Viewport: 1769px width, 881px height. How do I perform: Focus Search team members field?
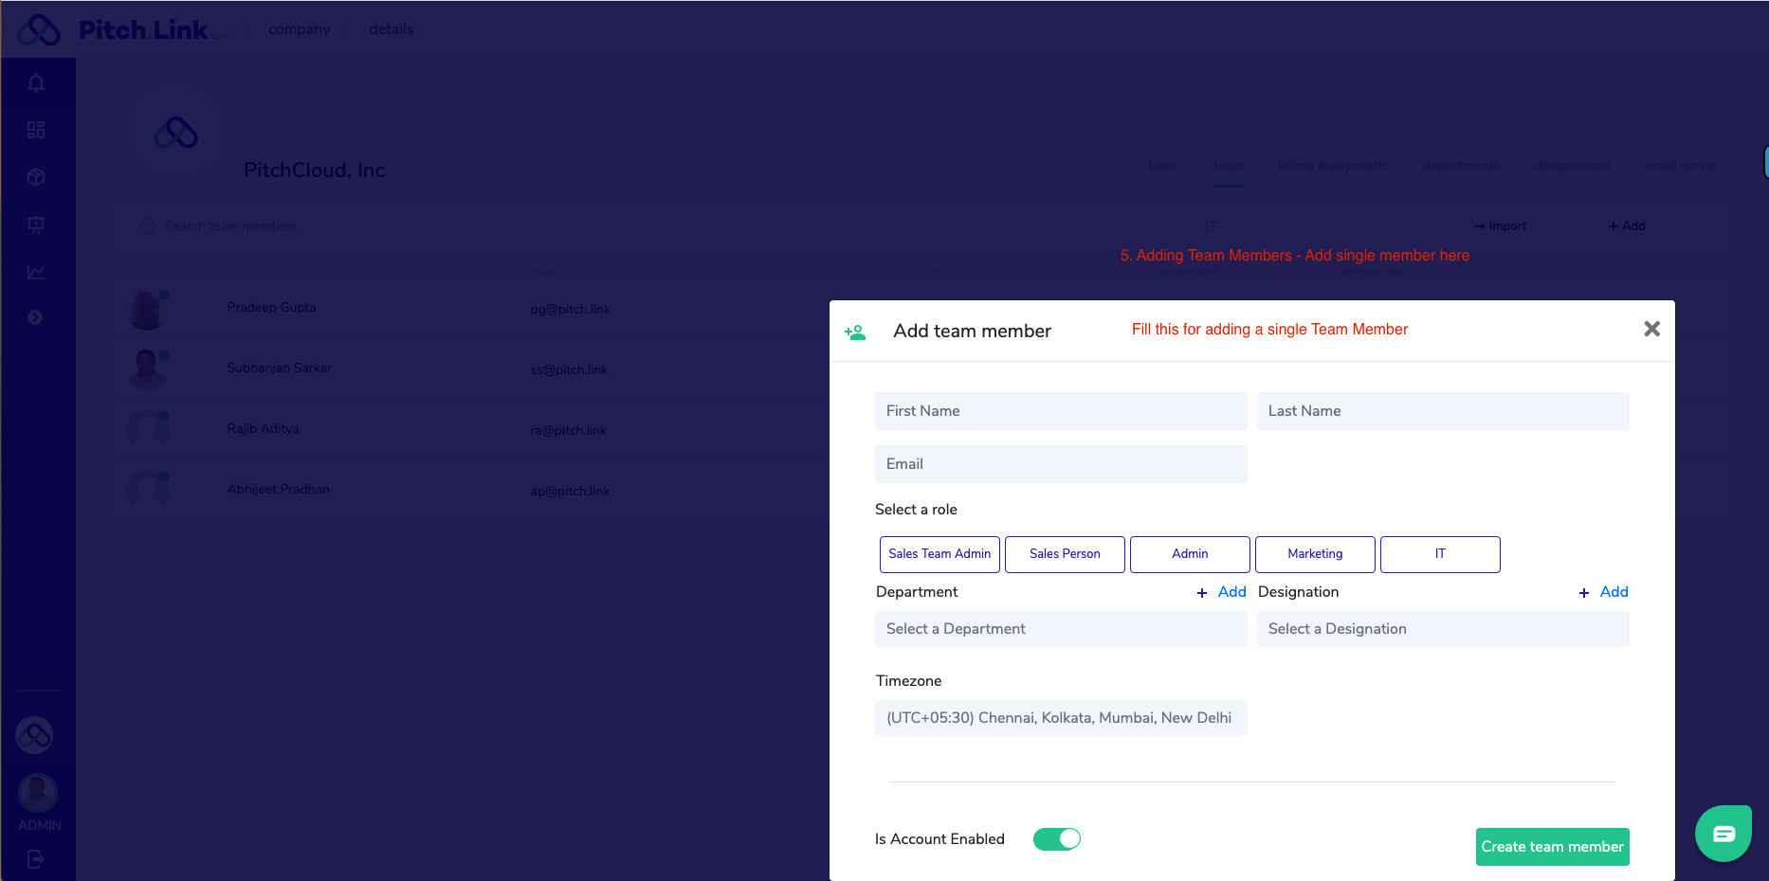[230, 226]
